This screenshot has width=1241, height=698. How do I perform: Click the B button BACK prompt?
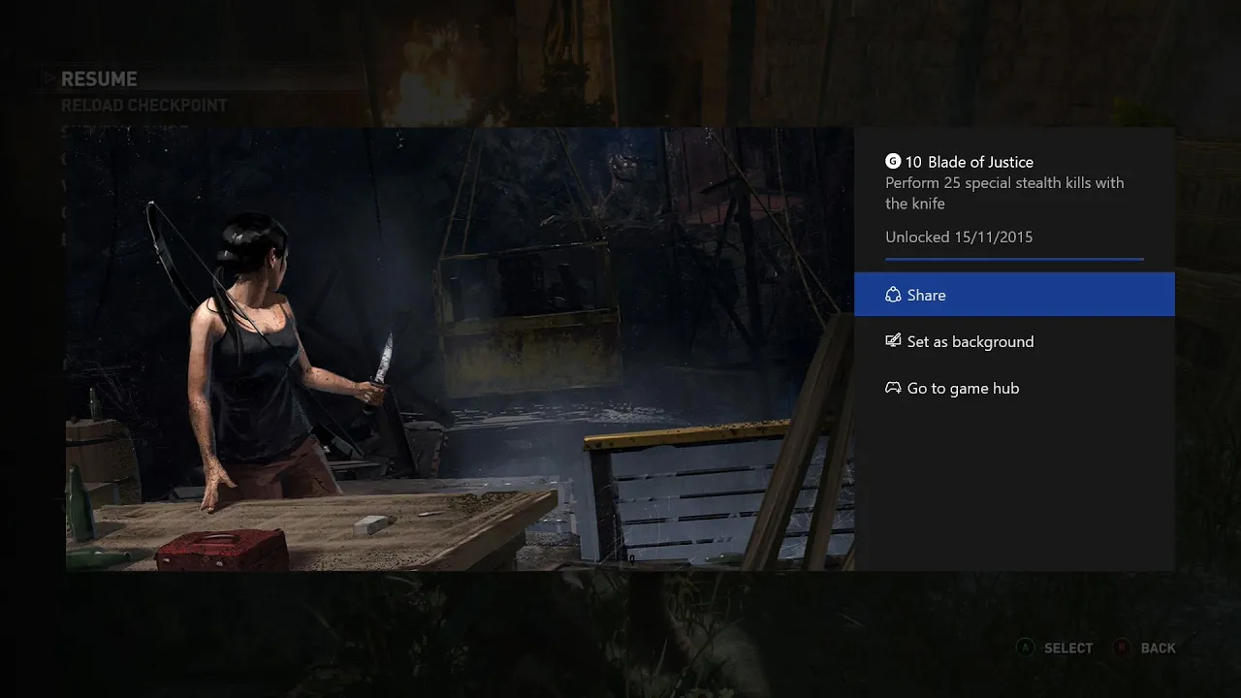1145,648
